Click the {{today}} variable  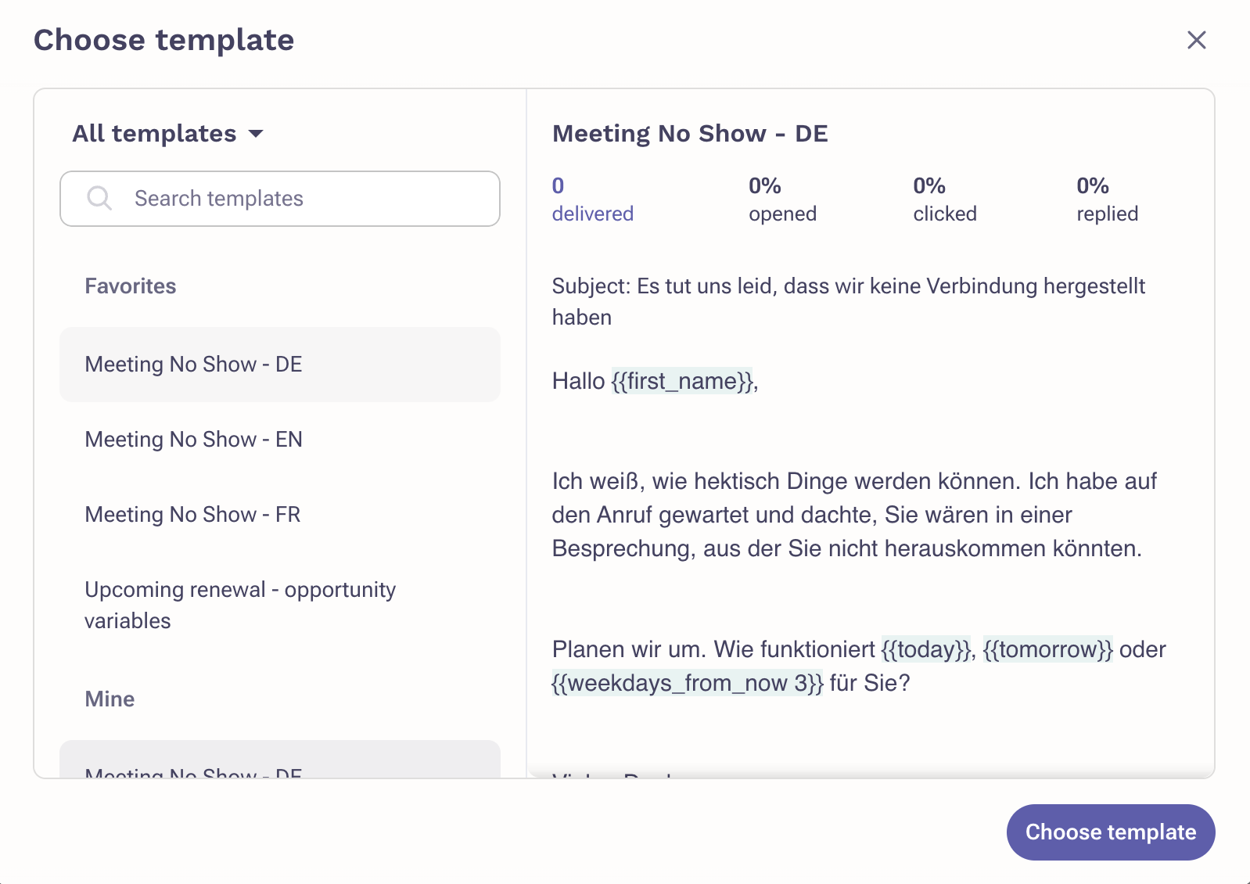925,649
